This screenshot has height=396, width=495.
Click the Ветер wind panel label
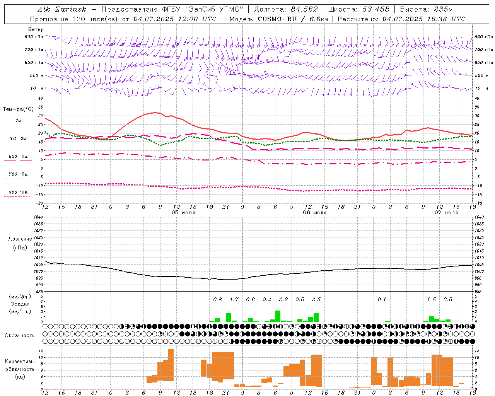pyautogui.click(x=36, y=29)
